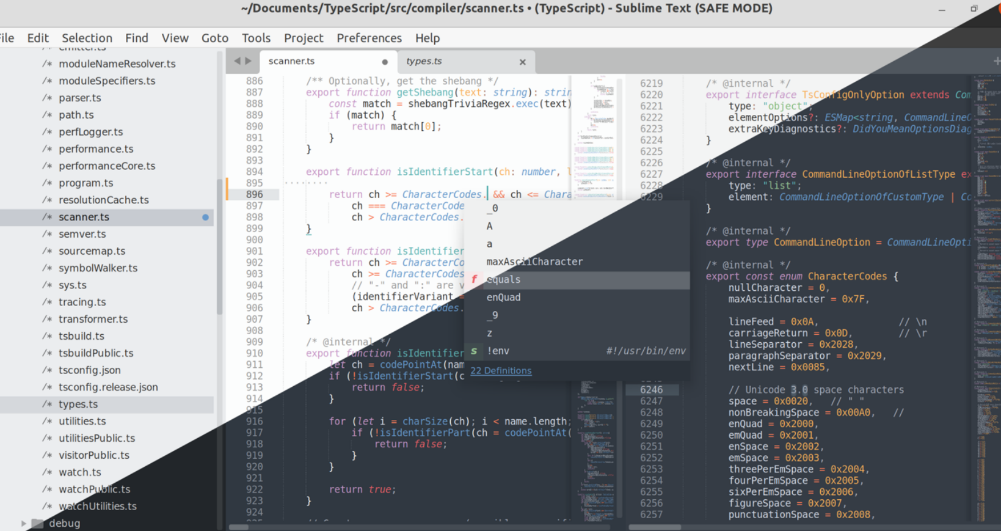Switch to the types.ts tab
Image resolution: width=1001 pixels, height=531 pixels.
pyautogui.click(x=467, y=61)
